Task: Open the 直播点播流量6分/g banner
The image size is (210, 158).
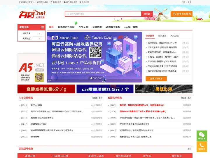Action: (46, 89)
